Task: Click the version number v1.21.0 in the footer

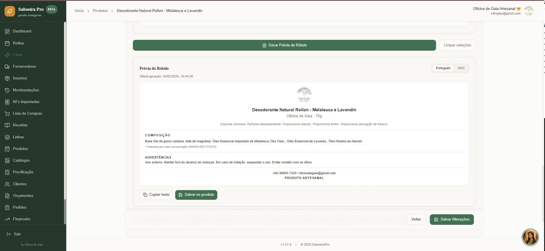Action: click(286, 245)
